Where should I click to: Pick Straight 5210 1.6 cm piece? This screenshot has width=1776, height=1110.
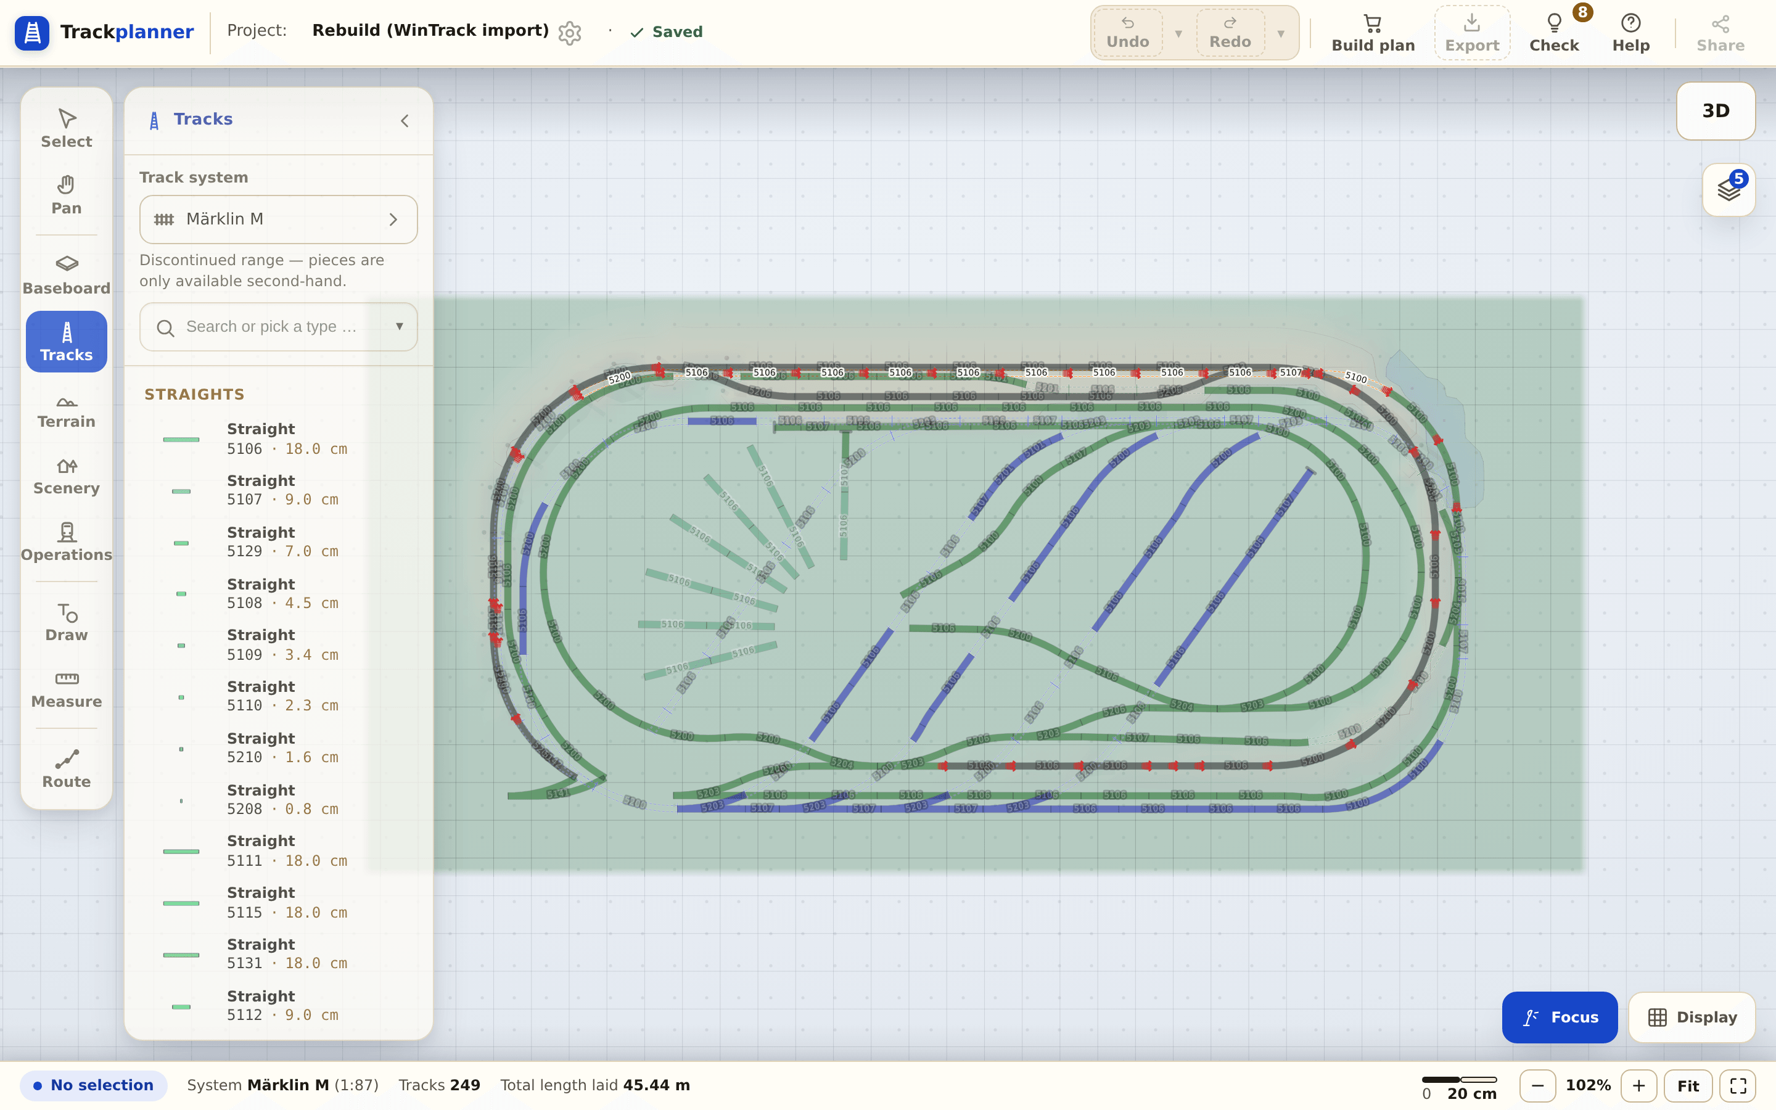279,747
